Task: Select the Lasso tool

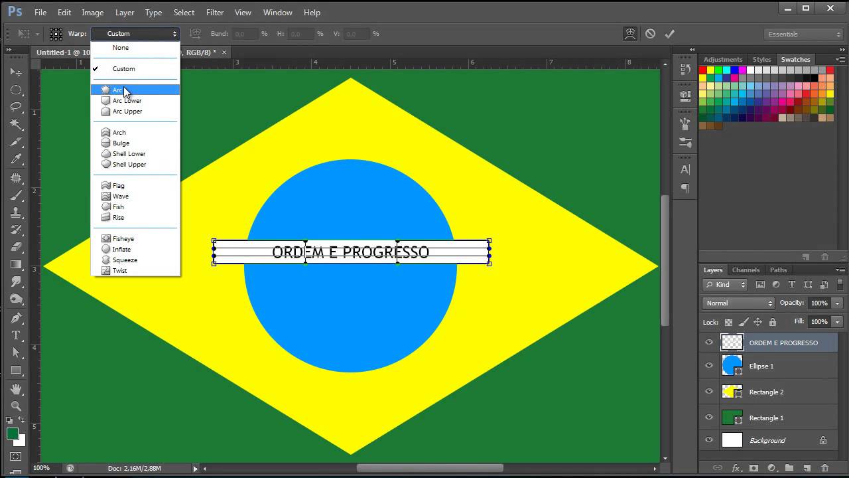Action: click(16, 107)
